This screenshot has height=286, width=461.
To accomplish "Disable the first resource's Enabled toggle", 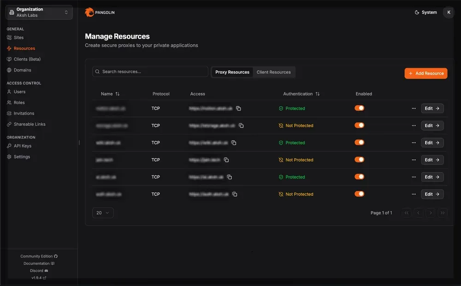I will 359,108.
